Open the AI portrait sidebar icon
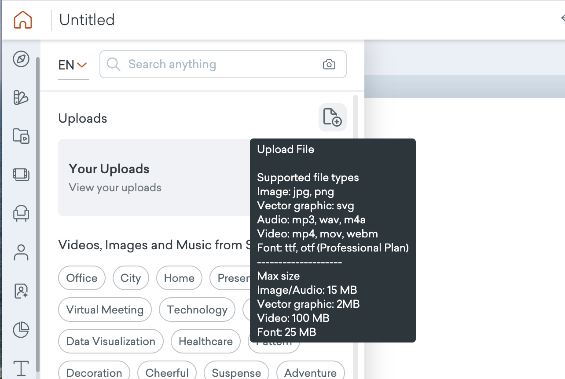This screenshot has height=379, width=565. click(21, 291)
